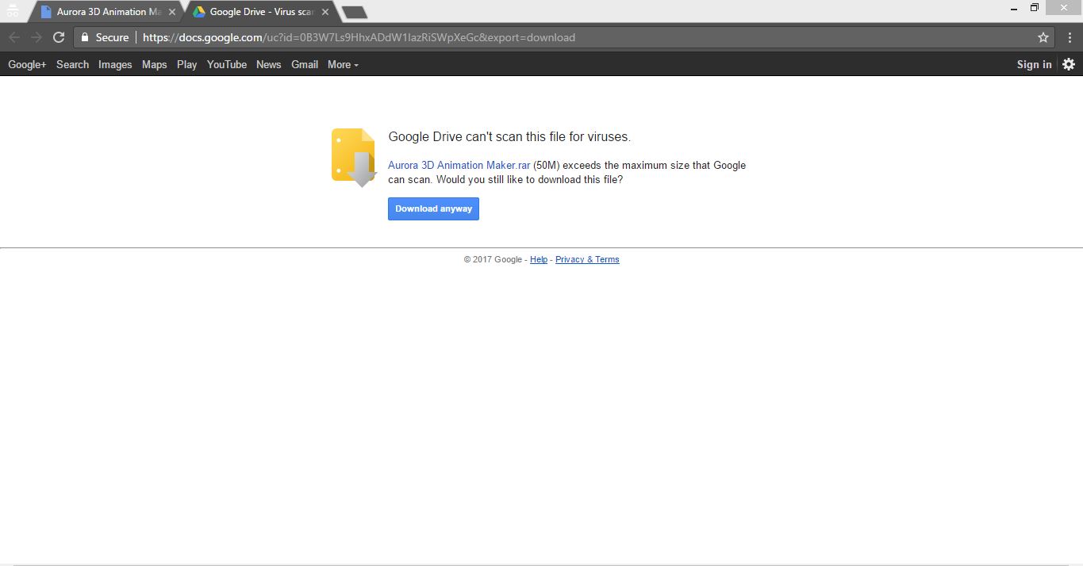Go to Images in the Google bar
1083x566 pixels.
click(x=115, y=64)
